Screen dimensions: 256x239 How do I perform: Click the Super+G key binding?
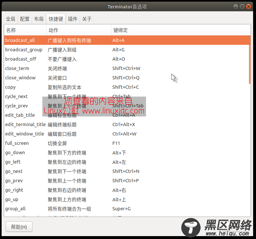121,209
